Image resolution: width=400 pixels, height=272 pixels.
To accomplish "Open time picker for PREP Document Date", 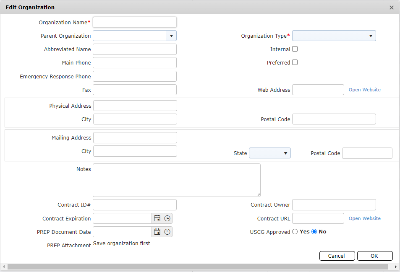I will 167,232.
